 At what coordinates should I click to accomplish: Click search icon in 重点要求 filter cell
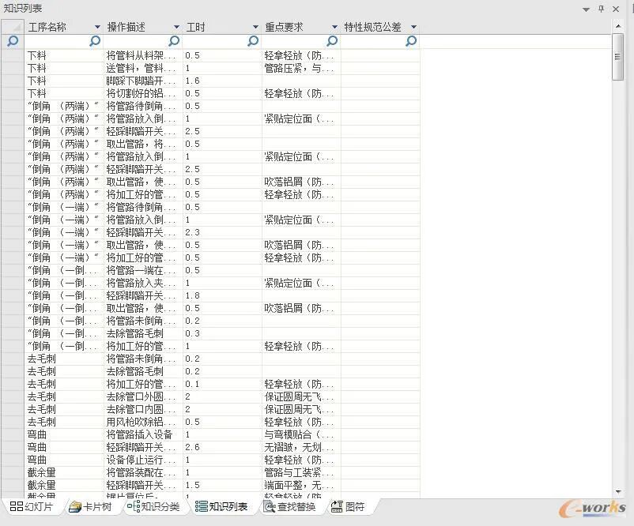332,40
